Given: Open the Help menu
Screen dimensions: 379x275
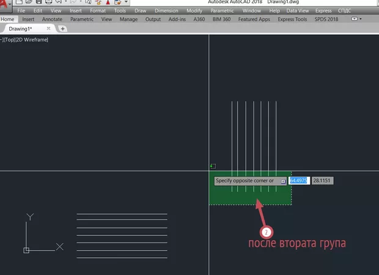Looking at the screenshot, I should 274,10.
